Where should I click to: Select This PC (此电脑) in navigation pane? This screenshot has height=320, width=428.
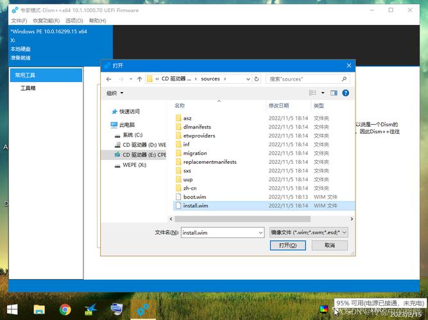[123, 125]
